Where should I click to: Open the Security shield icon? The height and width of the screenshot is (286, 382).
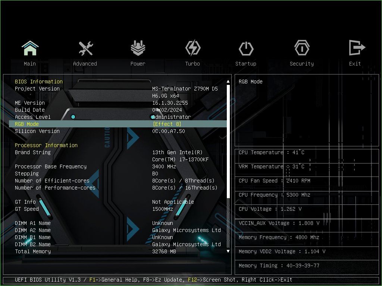(302, 48)
